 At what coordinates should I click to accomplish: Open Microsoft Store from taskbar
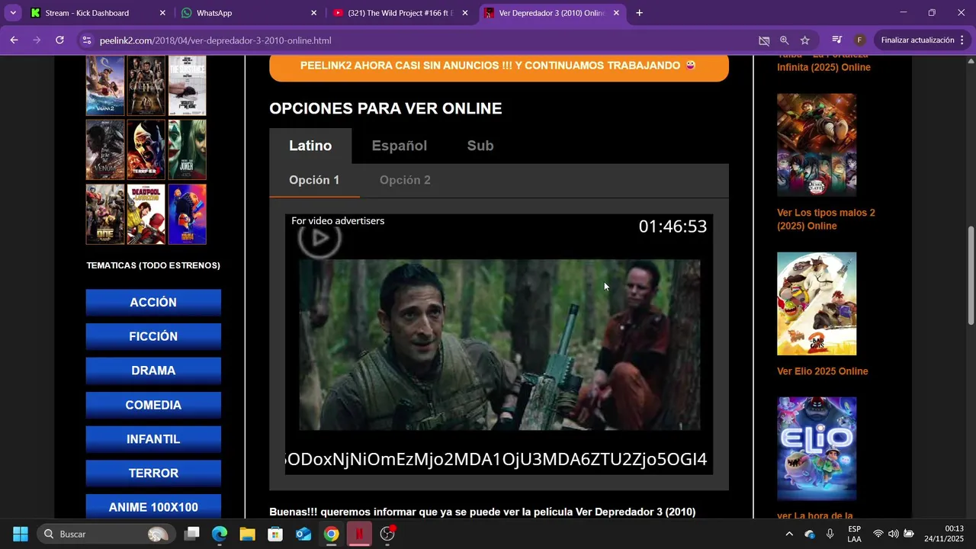pos(275,534)
